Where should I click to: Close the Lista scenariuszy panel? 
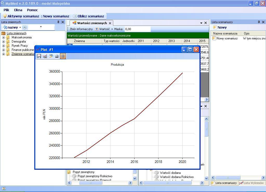point(263,22)
